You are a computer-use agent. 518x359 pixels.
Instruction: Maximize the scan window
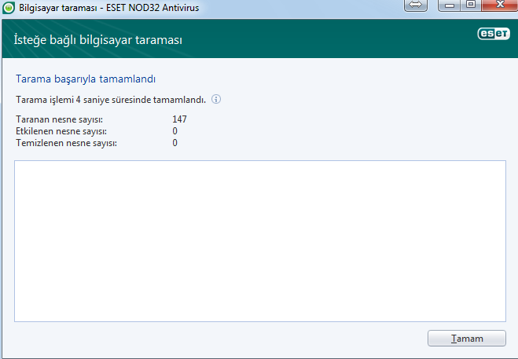(471, 5)
